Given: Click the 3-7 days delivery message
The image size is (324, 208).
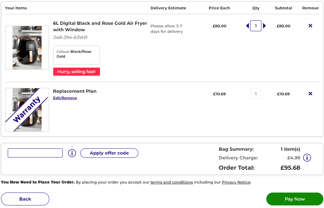Looking at the screenshot, I should [x=167, y=29].
